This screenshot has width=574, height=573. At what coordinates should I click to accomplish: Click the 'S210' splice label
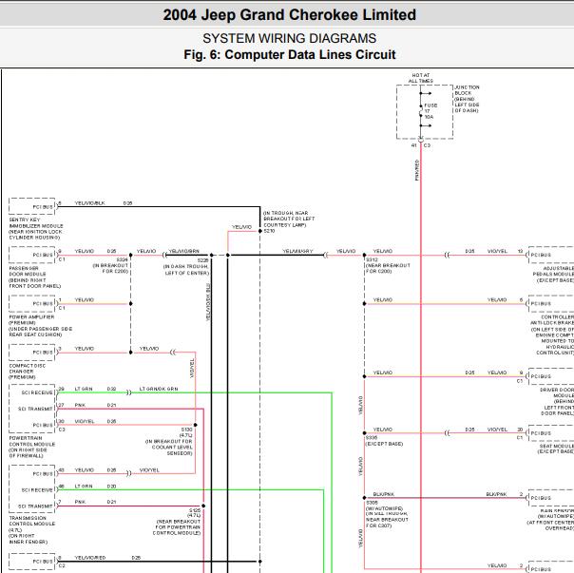(269, 231)
